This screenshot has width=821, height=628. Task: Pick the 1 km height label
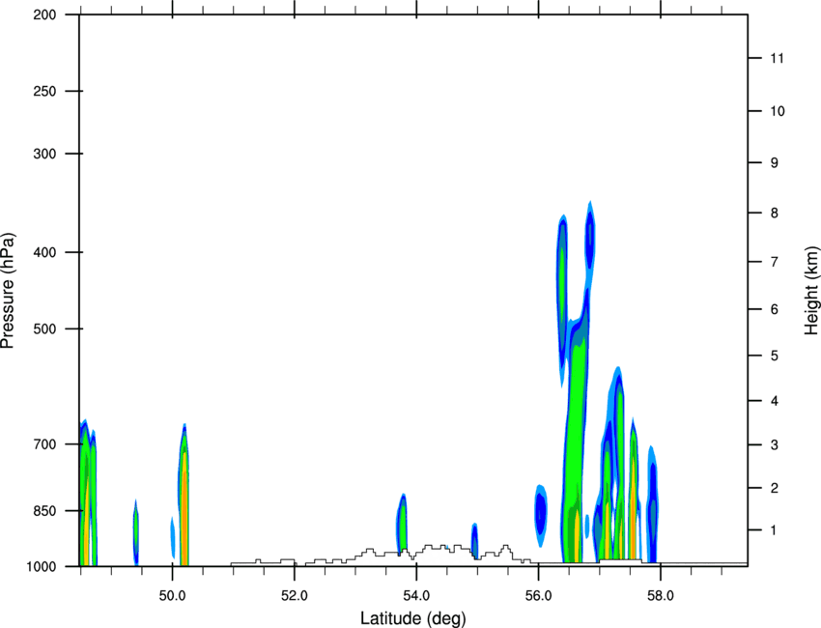pos(774,530)
